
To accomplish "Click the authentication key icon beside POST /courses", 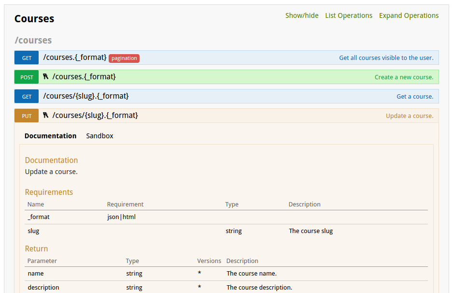I will 45,76.
